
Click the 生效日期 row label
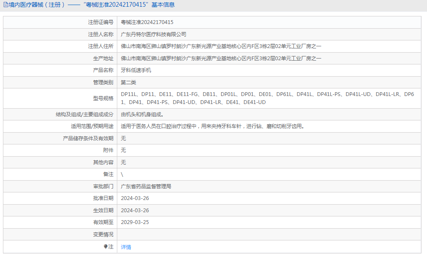pos(103,211)
